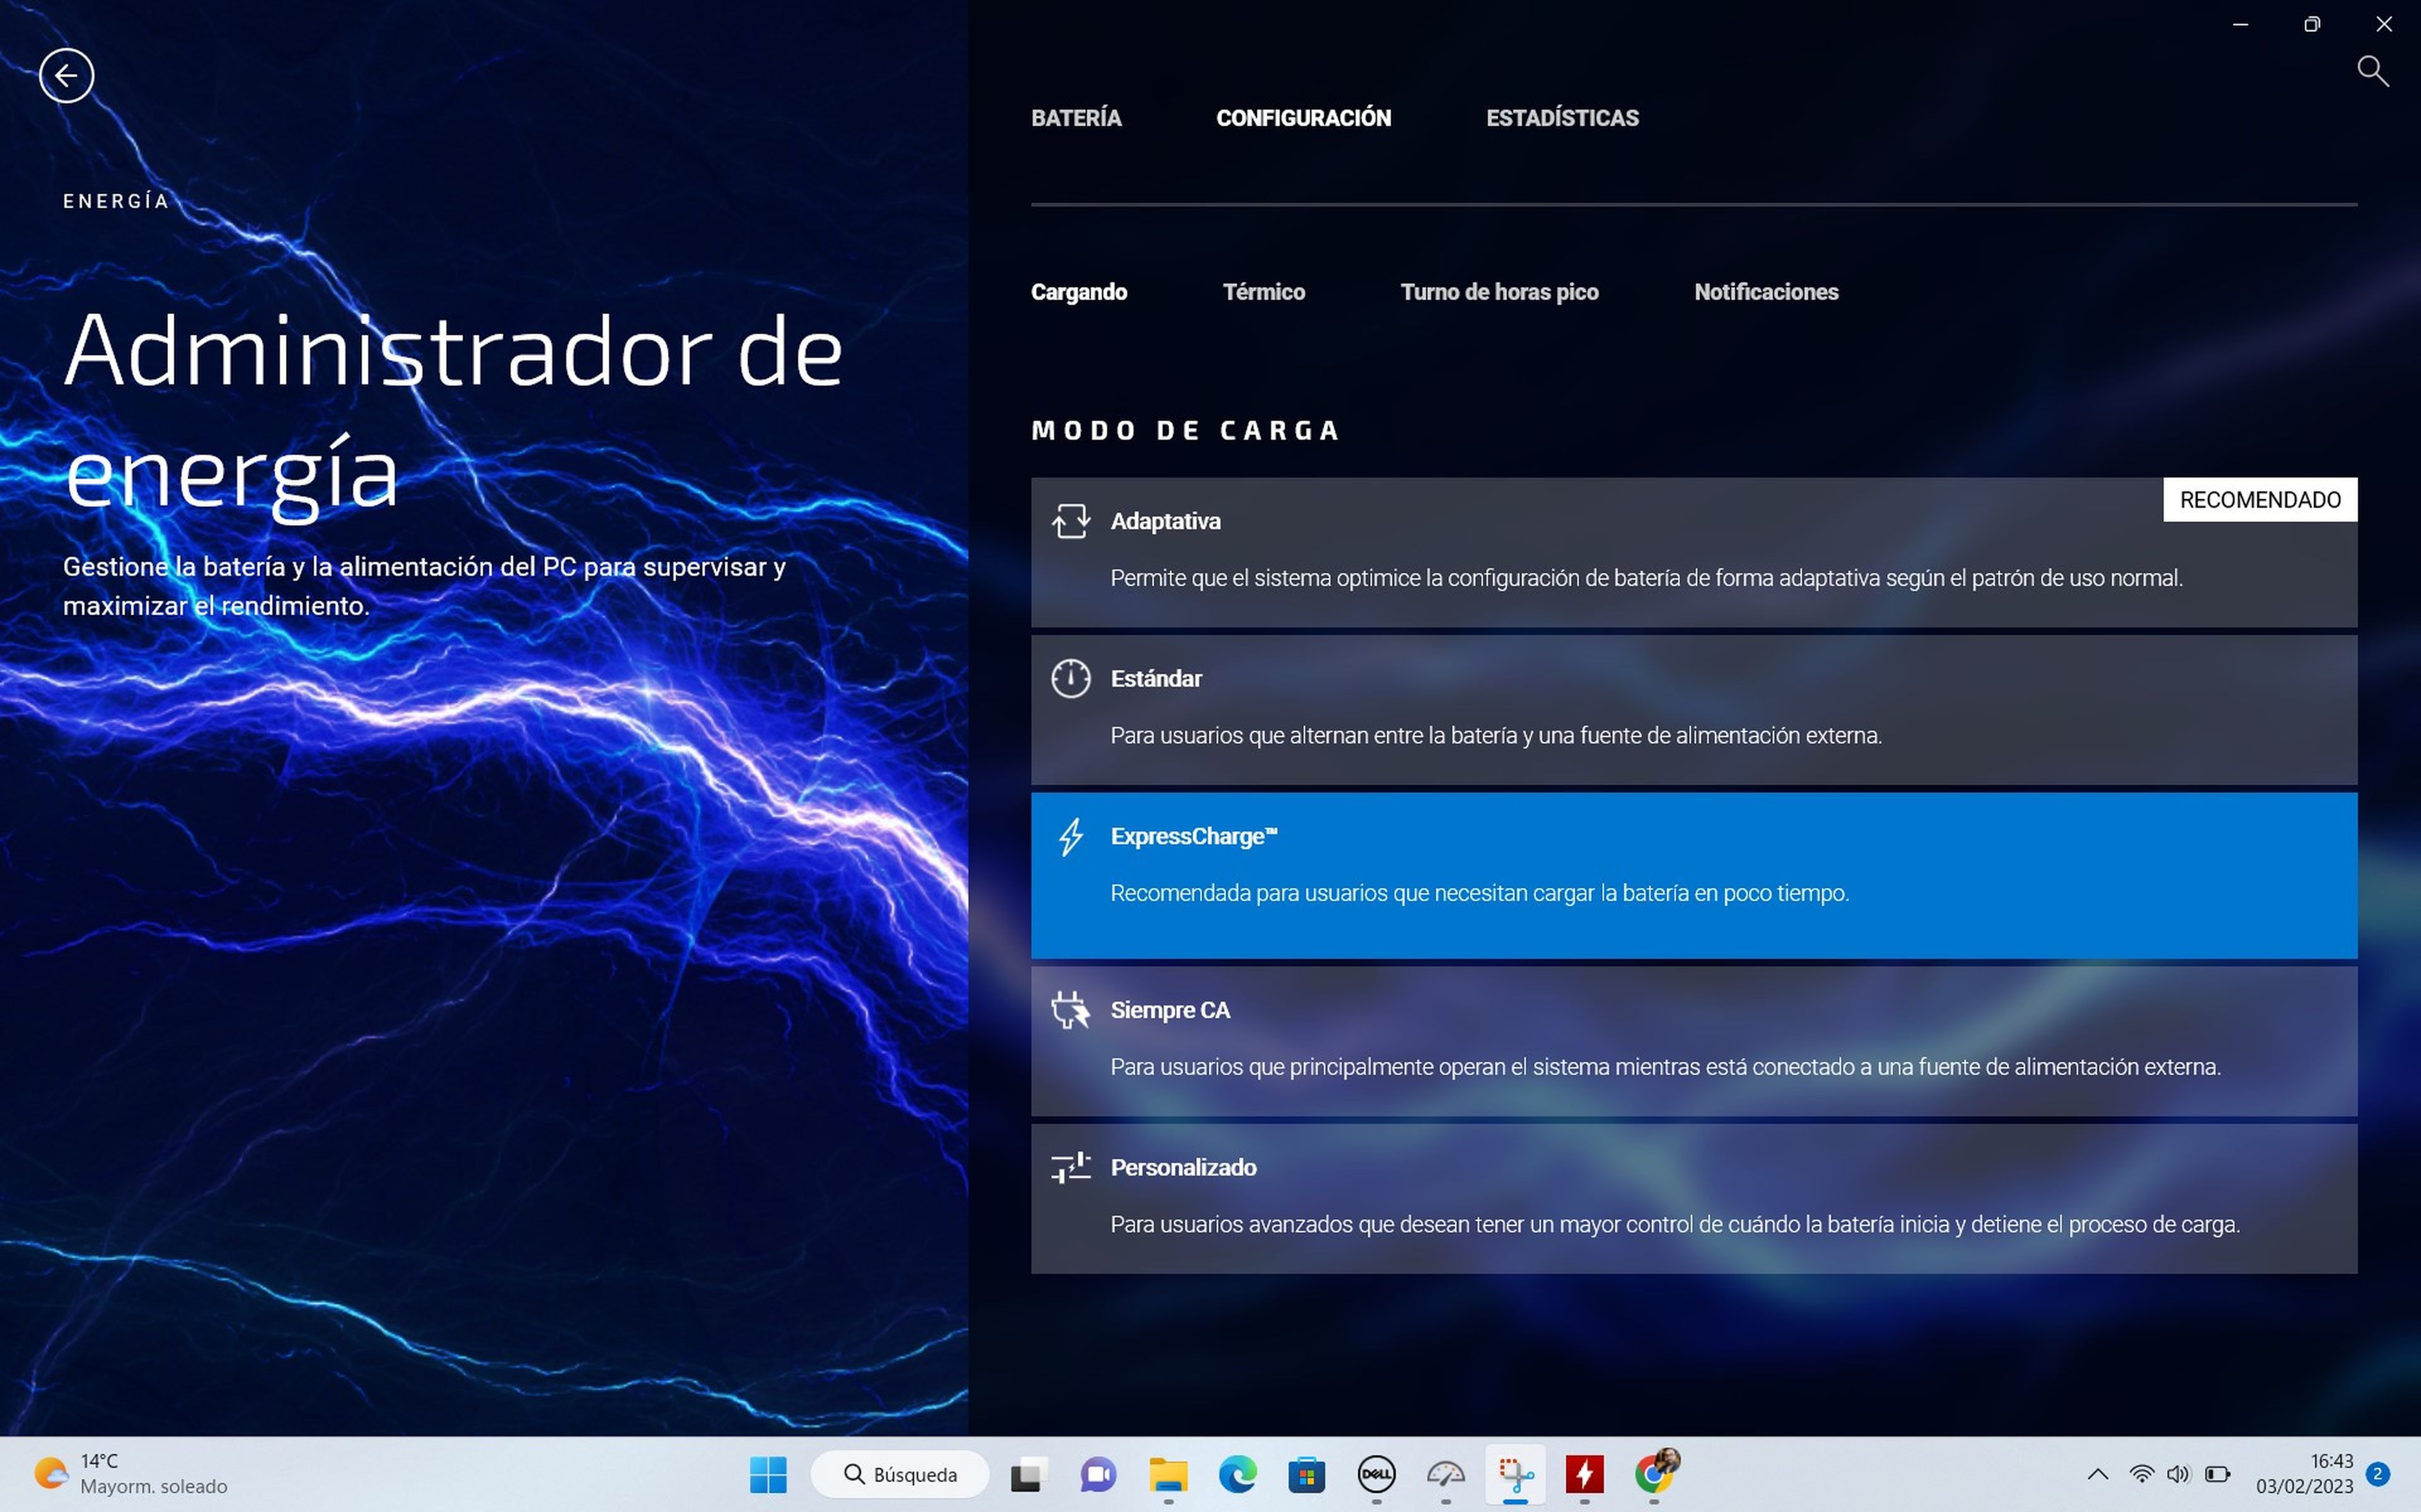Open the battery status tray icon
This screenshot has width=2421, height=1512.
point(2217,1474)
